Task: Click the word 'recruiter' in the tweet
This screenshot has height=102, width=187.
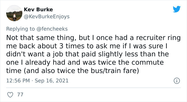Action: pyautogui.click(x=151, y=38)
